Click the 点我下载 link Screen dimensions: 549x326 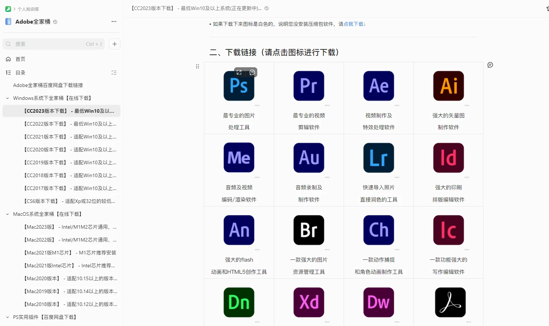tap(353, 24)
